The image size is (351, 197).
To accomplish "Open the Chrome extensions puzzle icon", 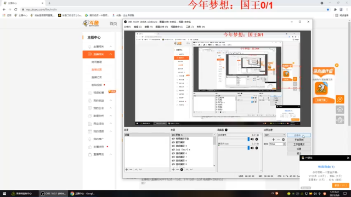I will tap(335, 9).
